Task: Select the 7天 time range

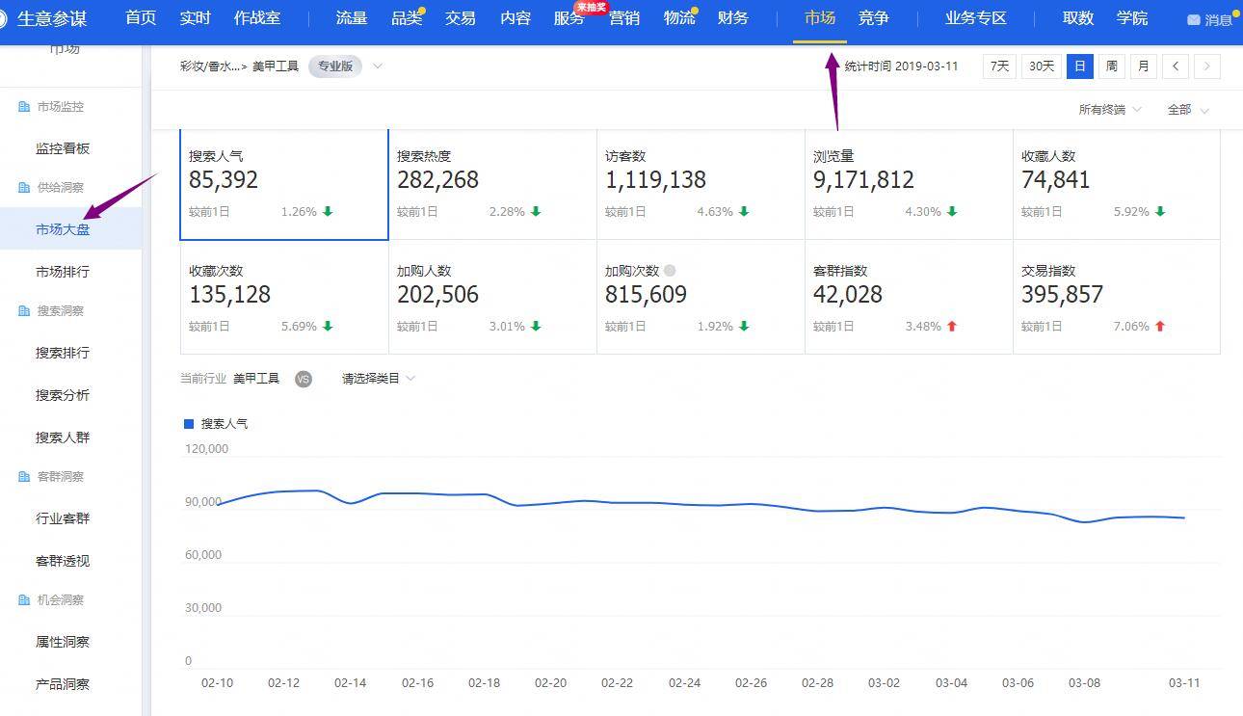Action: point(999,66)
